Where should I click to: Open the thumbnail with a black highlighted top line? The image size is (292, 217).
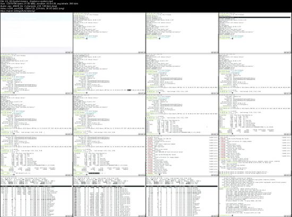click(x=255, y=33)
